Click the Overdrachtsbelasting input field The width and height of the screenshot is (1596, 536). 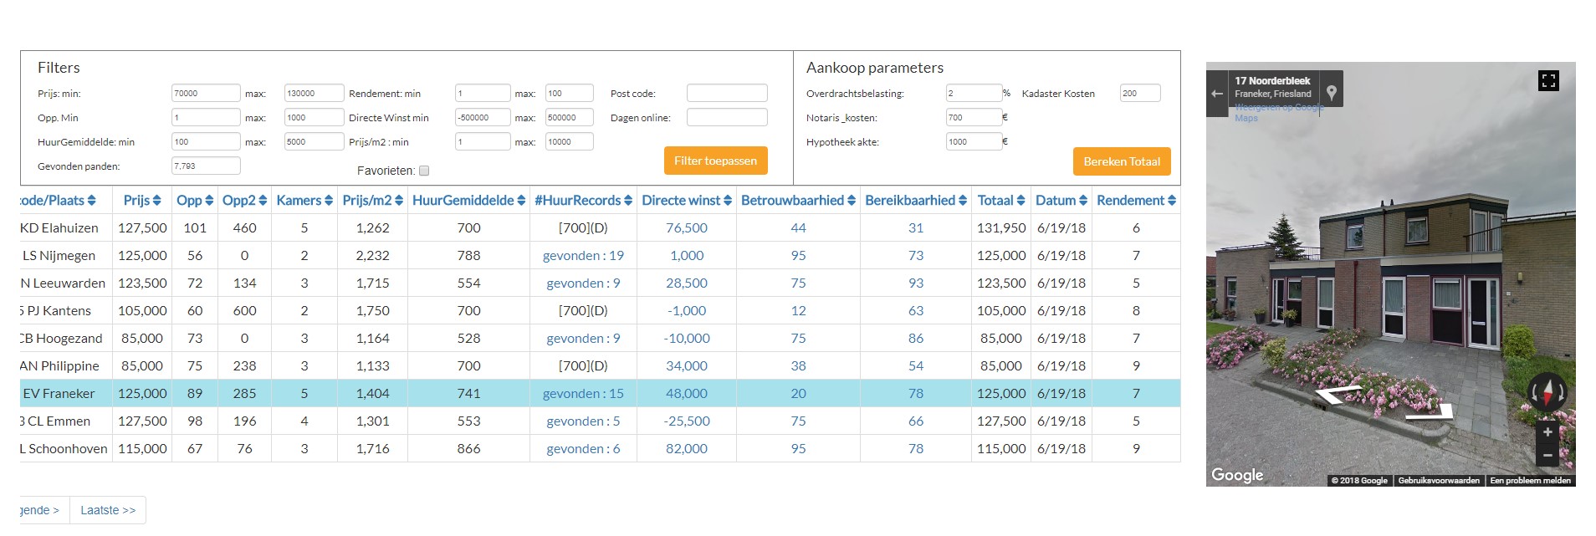click(973, 94)
